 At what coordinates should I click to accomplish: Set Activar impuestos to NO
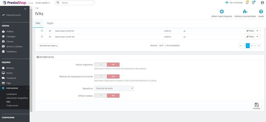[113, 65]
